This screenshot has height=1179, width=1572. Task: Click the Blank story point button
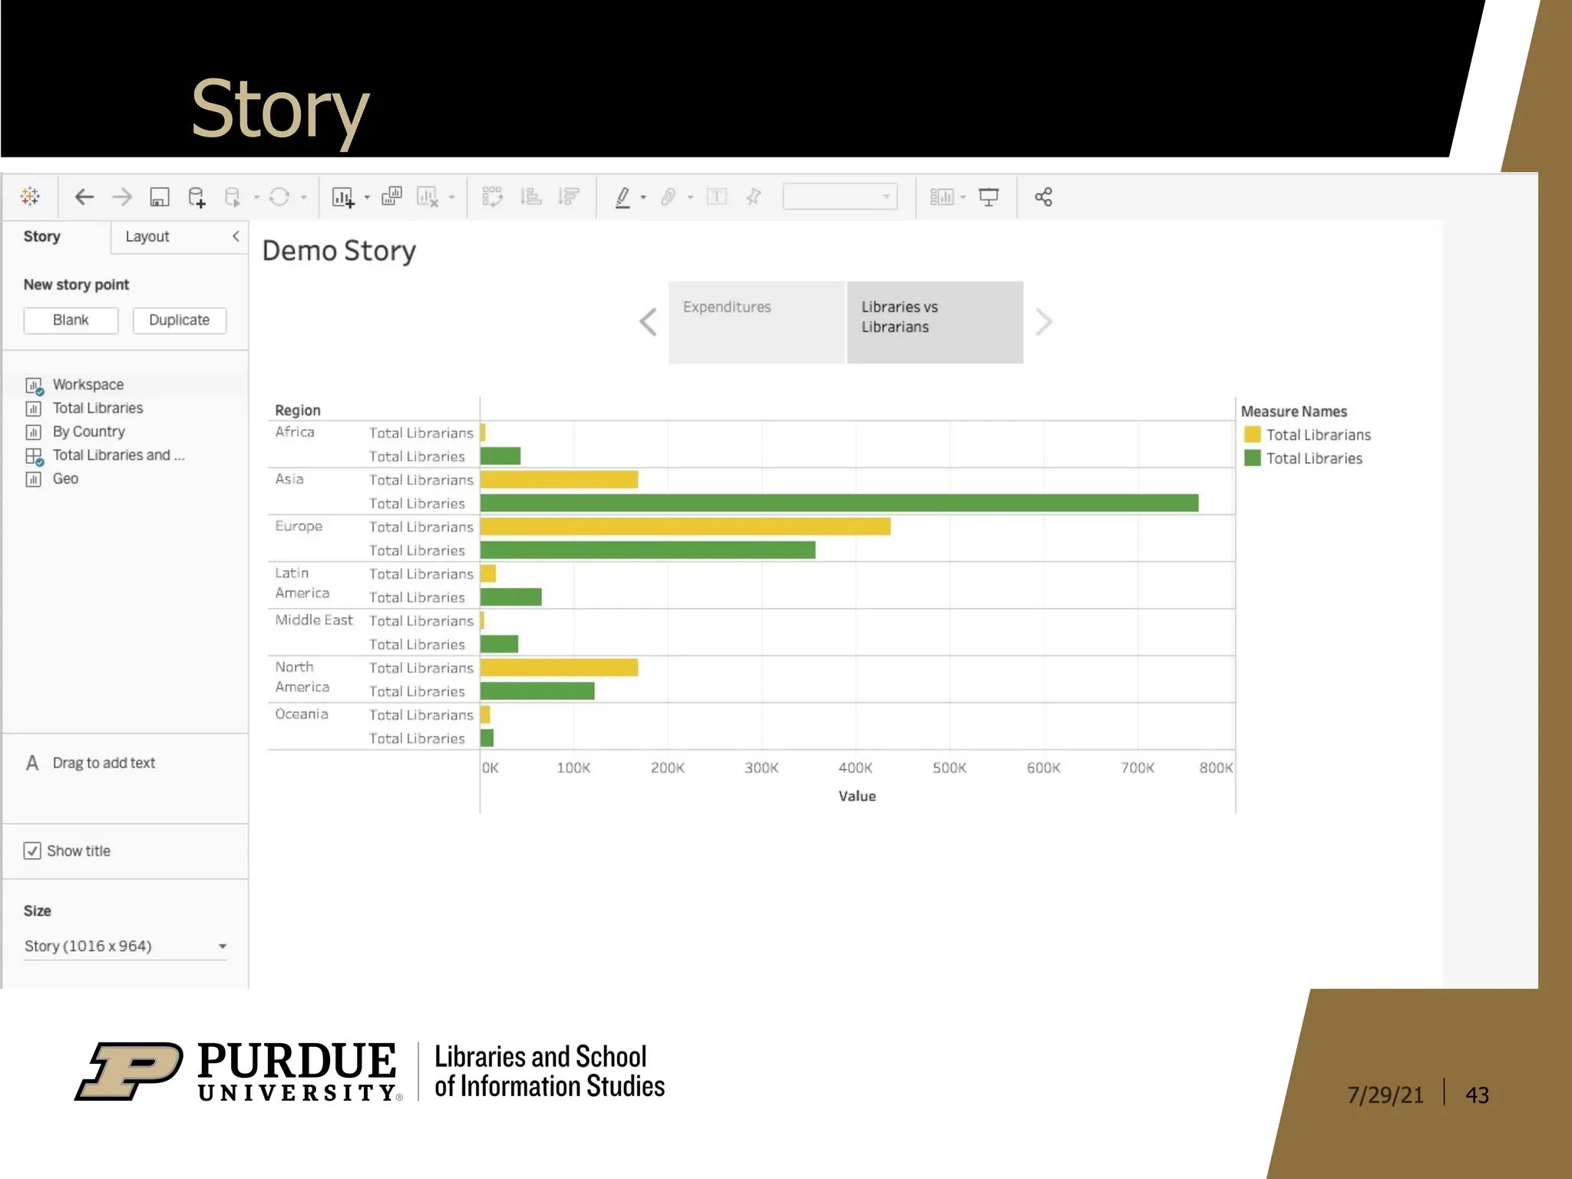coord(71,320)
